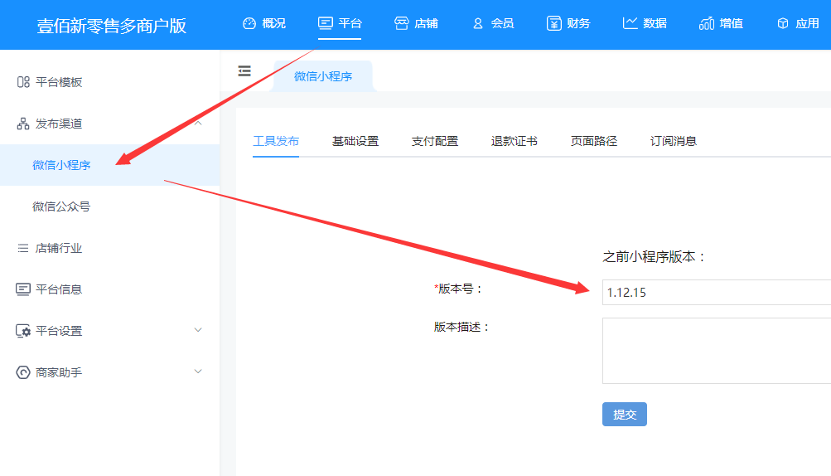Click the 店铺 storefront icon

pos(402,23)
